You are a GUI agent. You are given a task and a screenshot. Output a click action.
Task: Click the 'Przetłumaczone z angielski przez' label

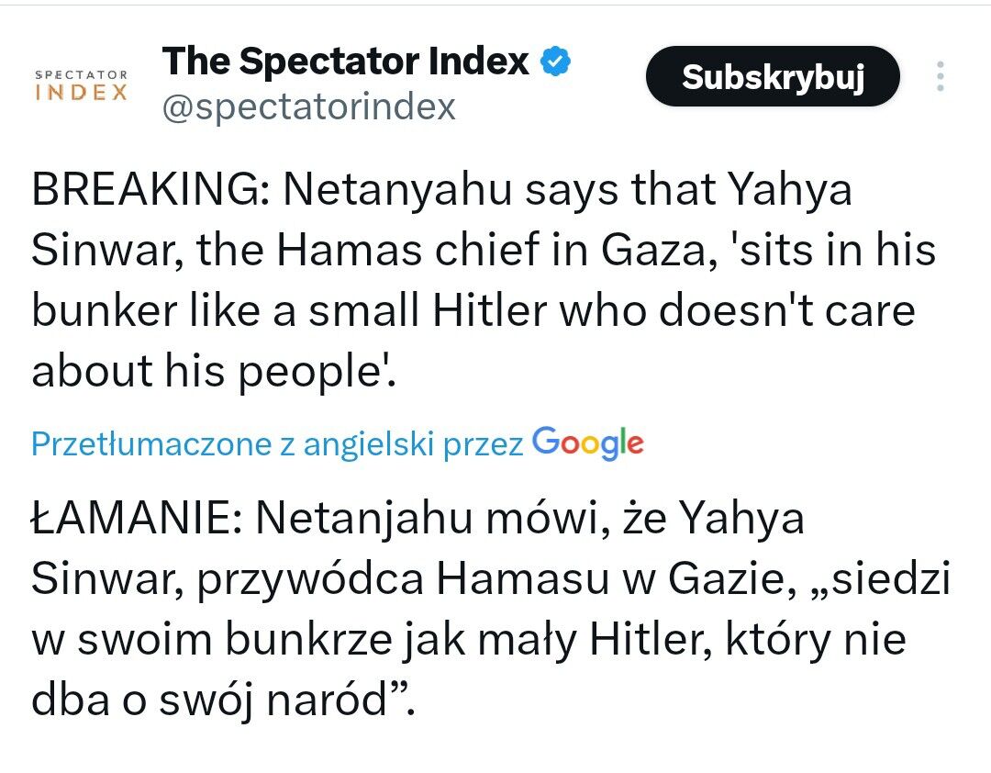(x=277, y=444)
